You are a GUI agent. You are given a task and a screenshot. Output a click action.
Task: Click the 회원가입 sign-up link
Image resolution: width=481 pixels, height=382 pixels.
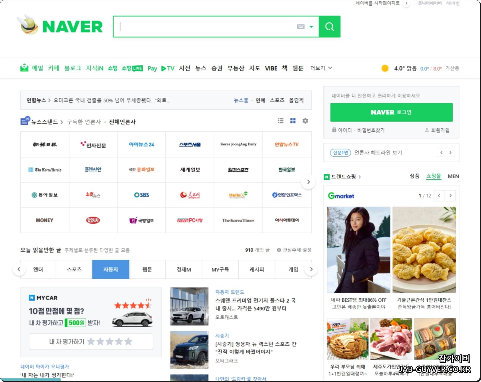click(x=437, y=130)
